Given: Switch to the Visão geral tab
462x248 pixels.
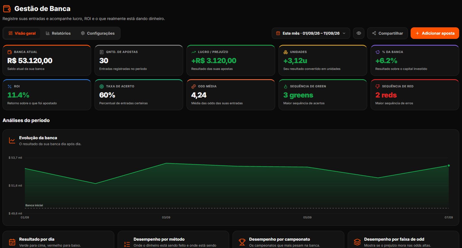Looking at the screenshot, I should 22,33.
